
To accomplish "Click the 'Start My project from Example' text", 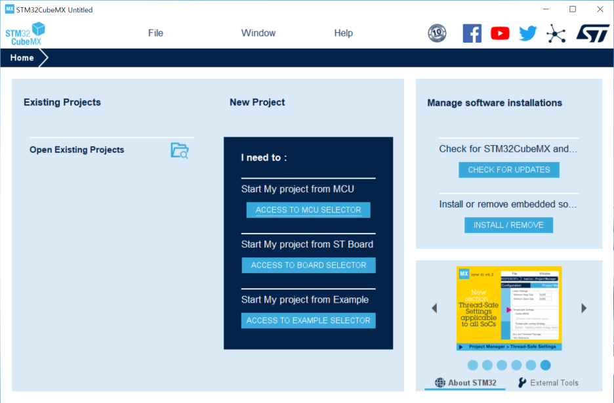I will (x=304, y=299).
